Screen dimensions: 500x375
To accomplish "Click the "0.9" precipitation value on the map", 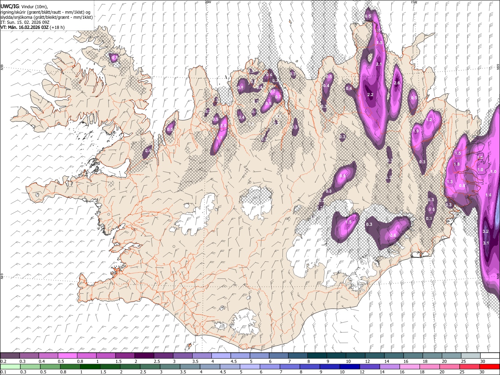I will click(343, 176).
